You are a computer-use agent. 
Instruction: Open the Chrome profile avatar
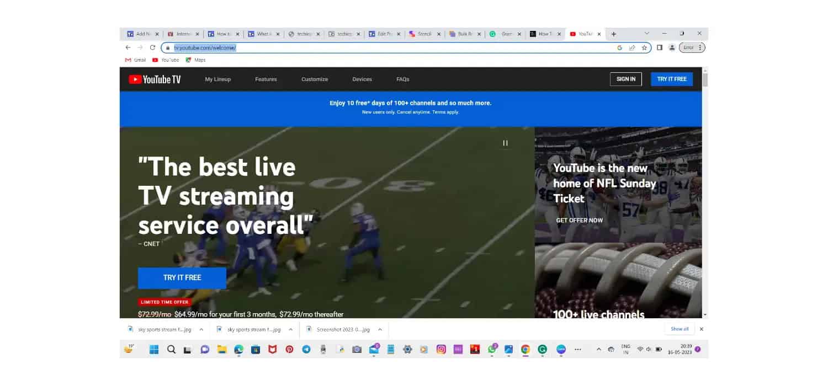click(672, 47)
